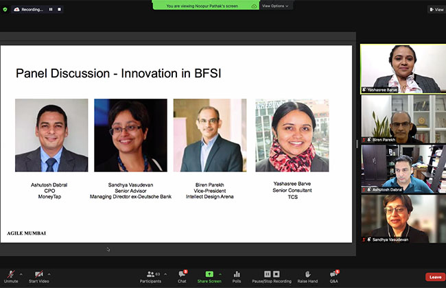Open the Q&A panel
The image size is (446, 288).
[x=334, y=276]
